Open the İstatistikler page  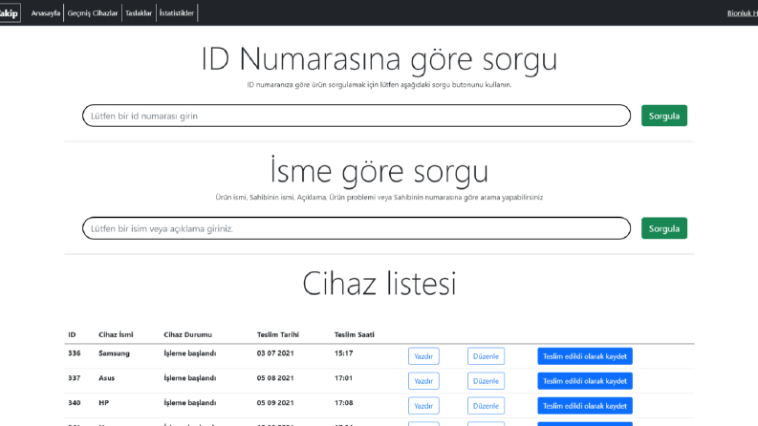(x=177, y=13)
